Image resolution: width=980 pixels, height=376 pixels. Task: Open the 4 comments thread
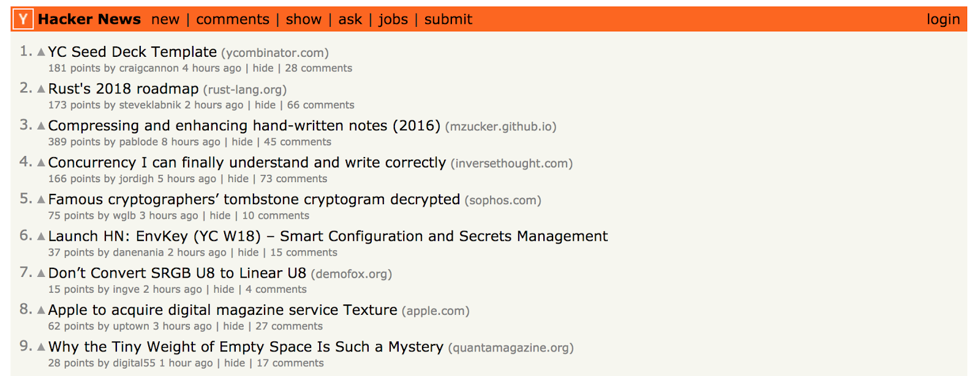(276, 289)
